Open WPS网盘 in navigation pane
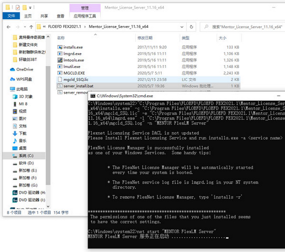 (21, 79)
